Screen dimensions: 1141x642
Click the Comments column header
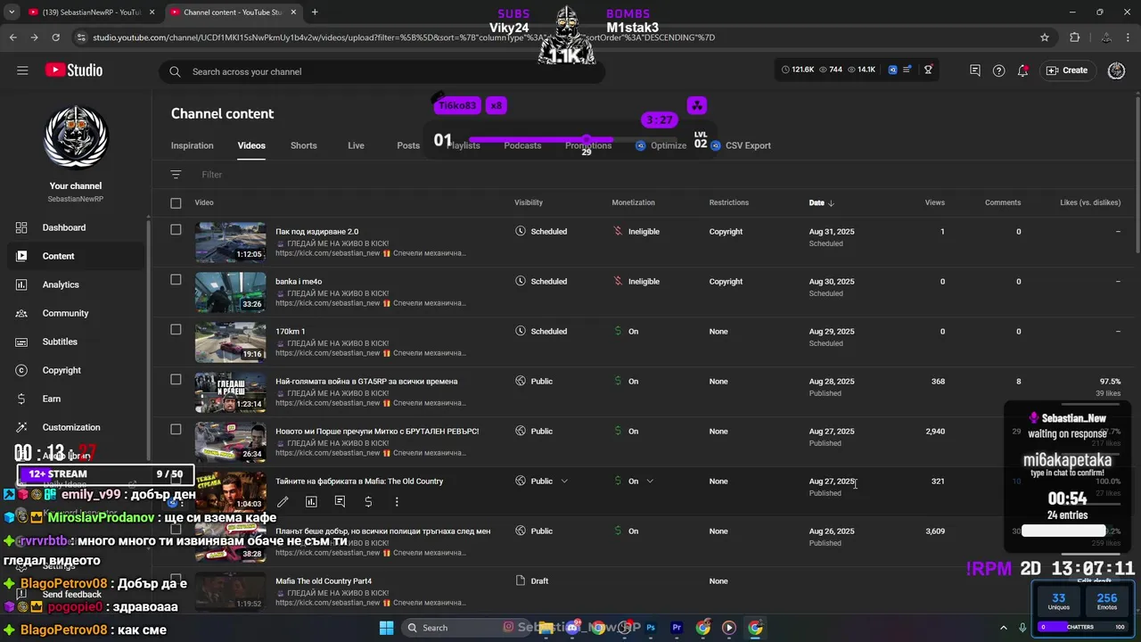(1003, 202)
